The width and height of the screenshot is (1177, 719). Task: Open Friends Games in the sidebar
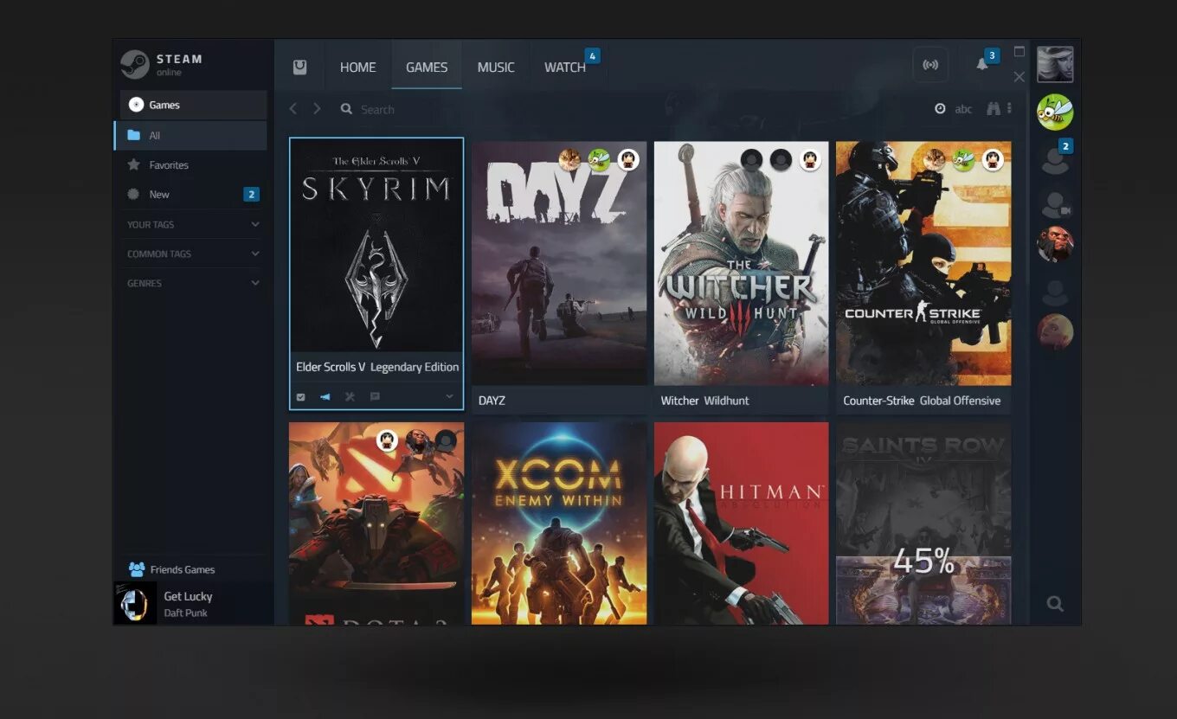coord(172,569)
